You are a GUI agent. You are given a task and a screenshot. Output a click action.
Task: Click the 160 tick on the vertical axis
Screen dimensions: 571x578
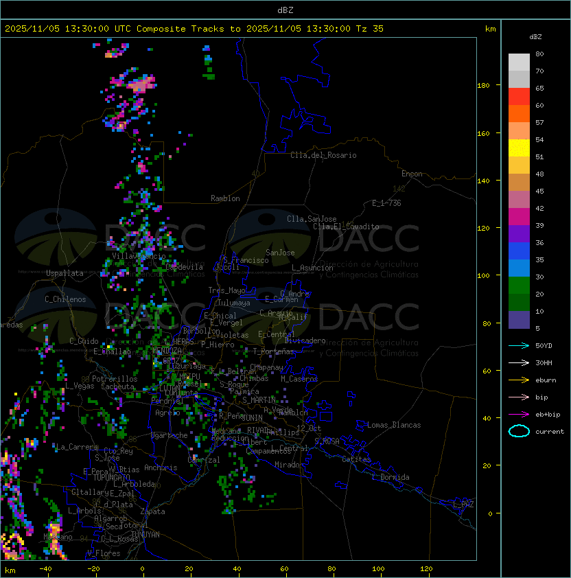tap(483, 133)
